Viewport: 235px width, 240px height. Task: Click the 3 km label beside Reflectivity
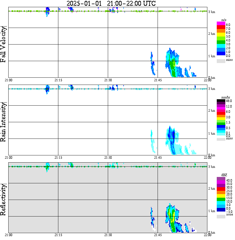tap(211, 167)
